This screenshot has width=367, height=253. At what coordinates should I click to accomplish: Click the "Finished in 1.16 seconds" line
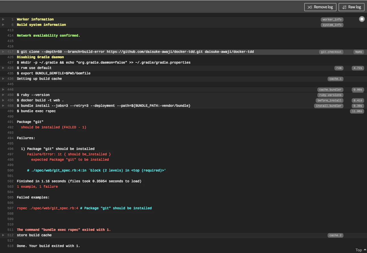79,181
